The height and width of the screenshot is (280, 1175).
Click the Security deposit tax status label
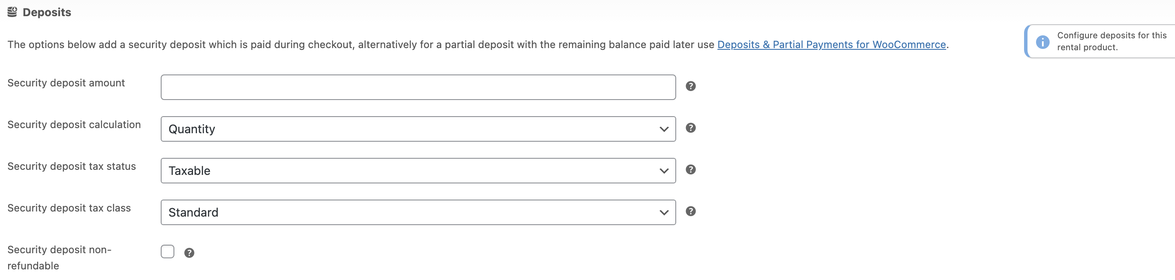(72, 166)
